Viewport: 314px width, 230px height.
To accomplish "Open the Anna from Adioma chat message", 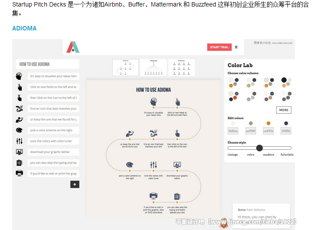I will pos(261,216).
